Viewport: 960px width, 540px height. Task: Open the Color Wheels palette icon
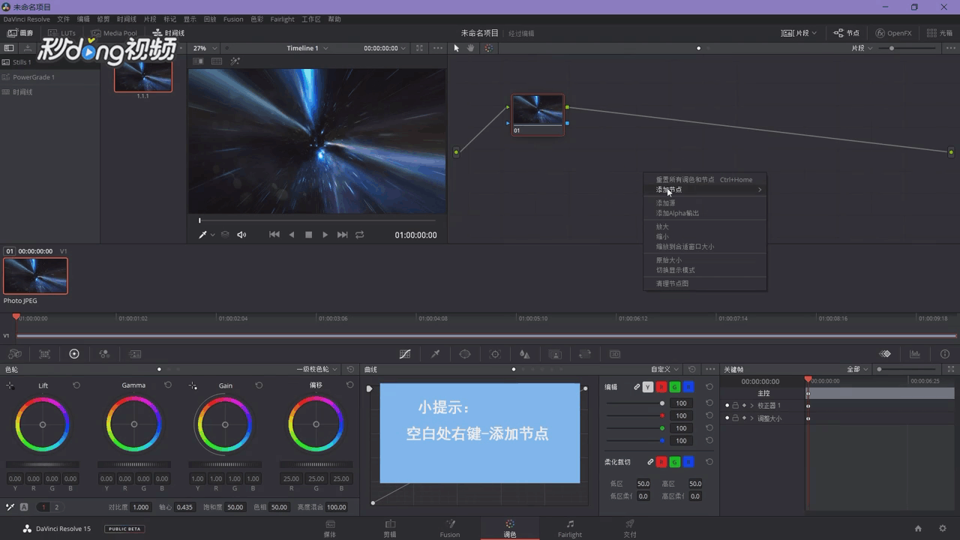coord(74,354)
